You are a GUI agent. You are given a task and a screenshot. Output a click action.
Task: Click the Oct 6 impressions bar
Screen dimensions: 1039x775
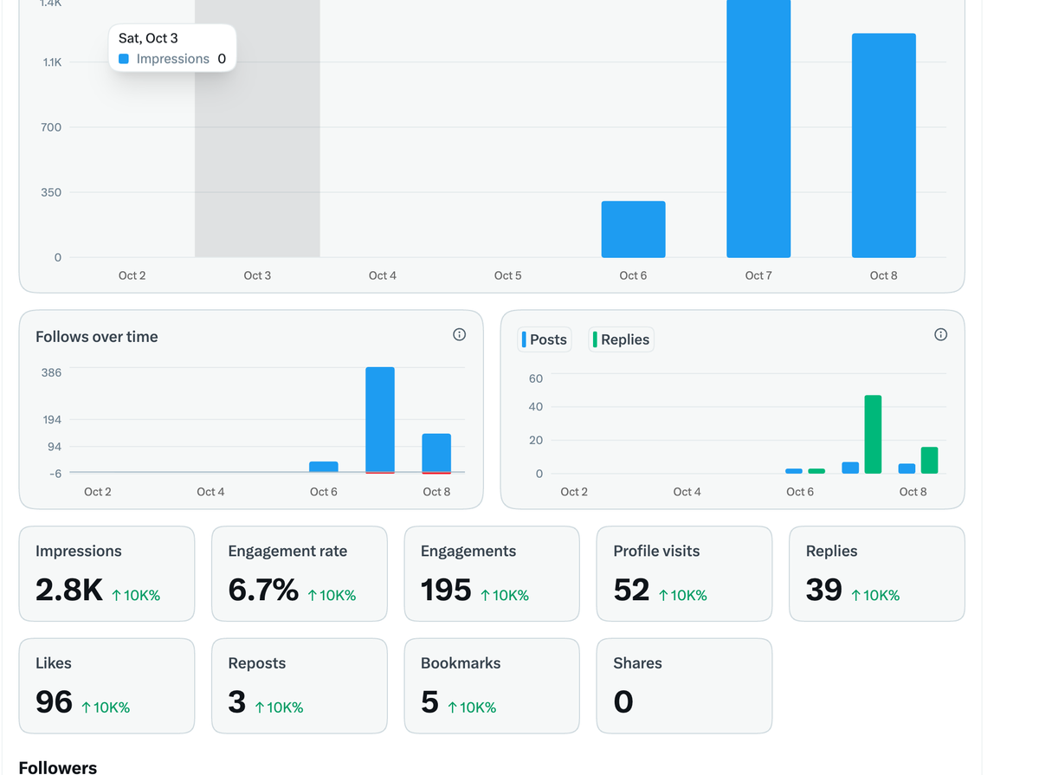point(634,229)
